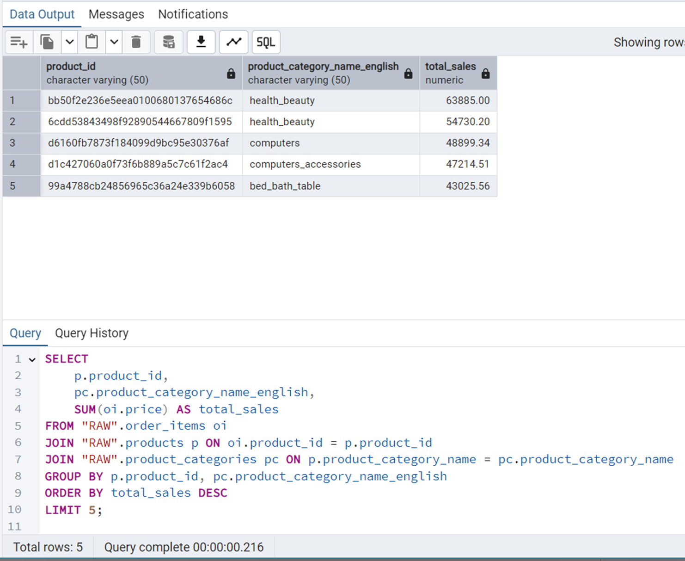The height and width of the screenshot is (561, 685).
Task: Switch to the Messages tab
Action: pos(116,14)
